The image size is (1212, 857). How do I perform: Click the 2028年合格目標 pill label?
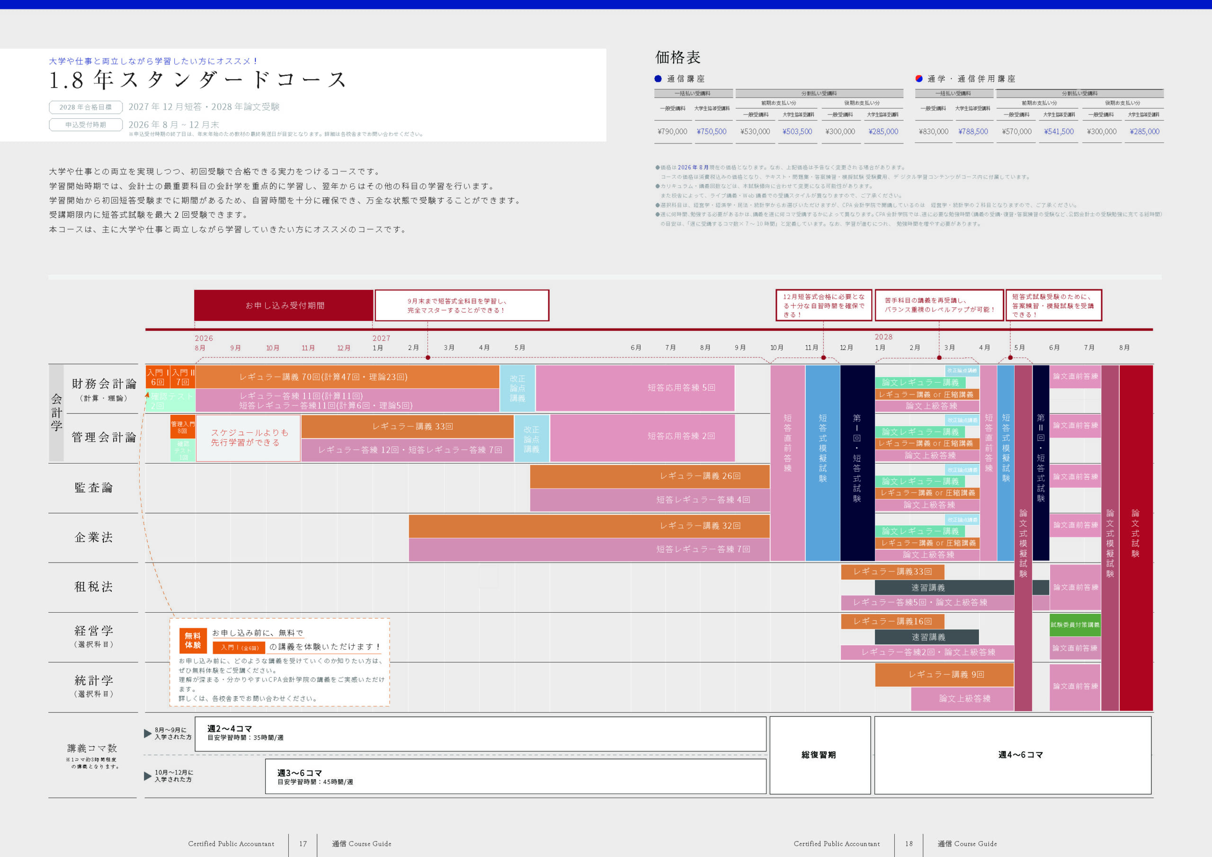click(x=86, y=107)
